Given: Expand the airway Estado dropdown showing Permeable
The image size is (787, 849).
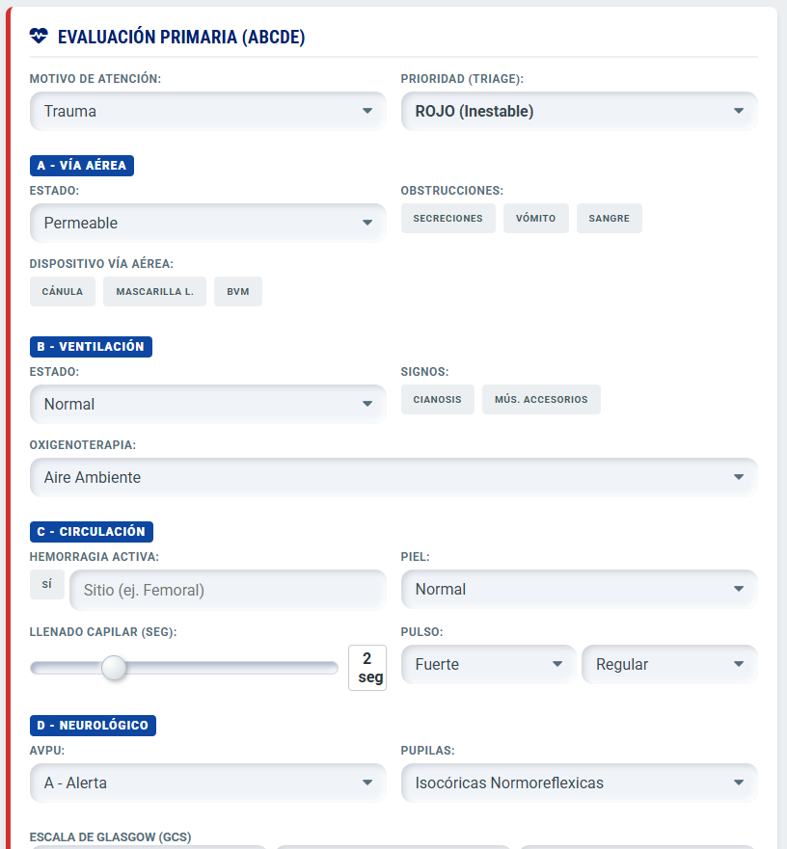Looking at the screenshot, I should click(x=207, y=223).
